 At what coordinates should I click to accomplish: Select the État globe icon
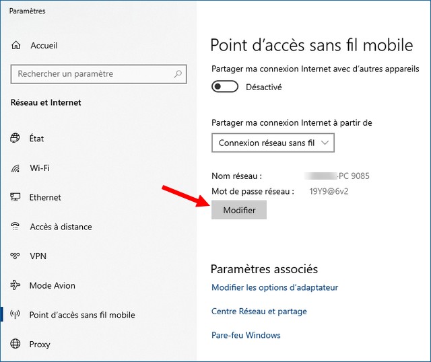click(15, 138)
